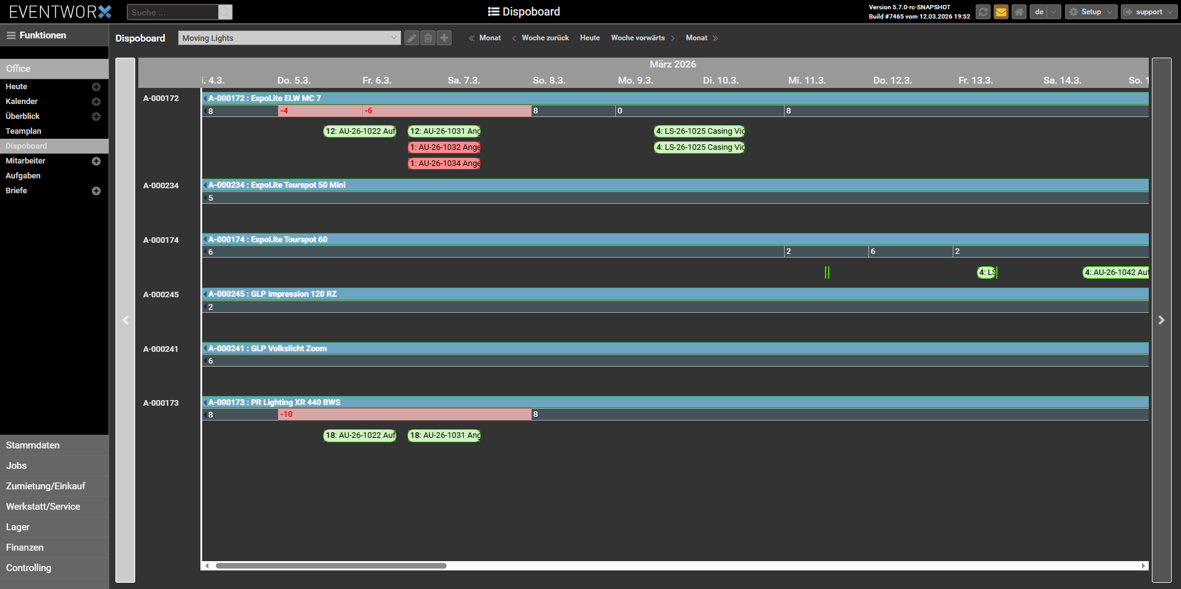Open the de language dropdown

coord(1045,12)
